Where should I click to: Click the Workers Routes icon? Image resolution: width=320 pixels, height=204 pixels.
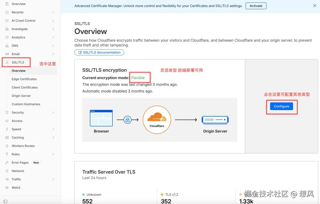(7, 146)
